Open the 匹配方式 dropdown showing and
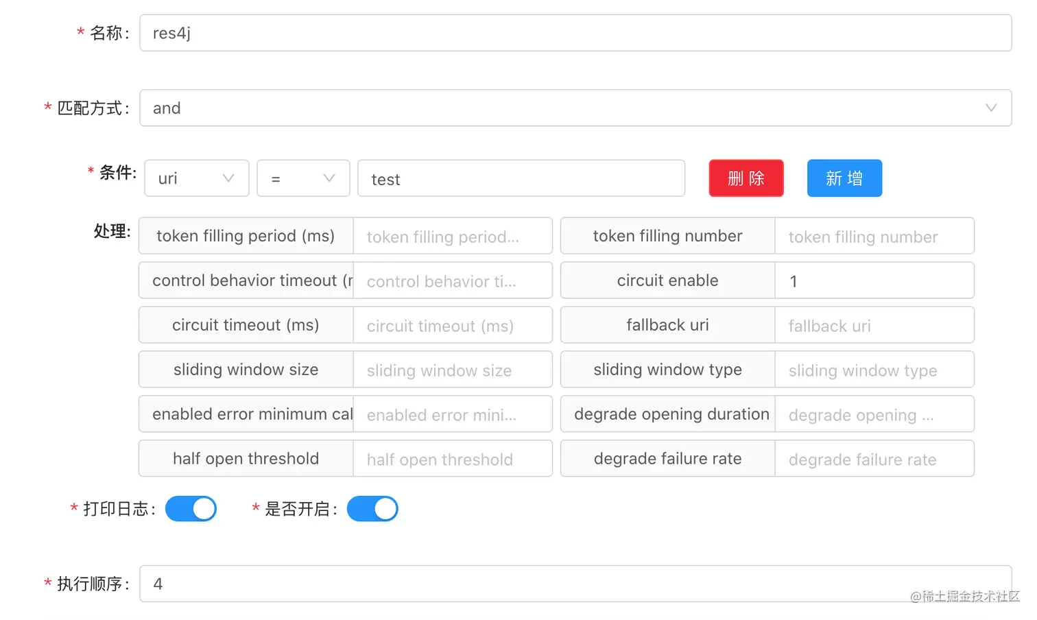Image resolution: width=1037 pixels, height=620 pixels. coord(575,108)
